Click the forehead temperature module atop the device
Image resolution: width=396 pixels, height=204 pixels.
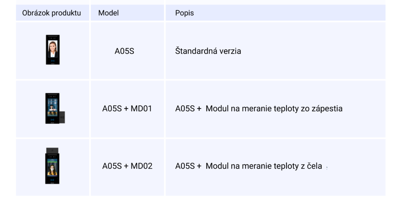(x=52, y=150)
